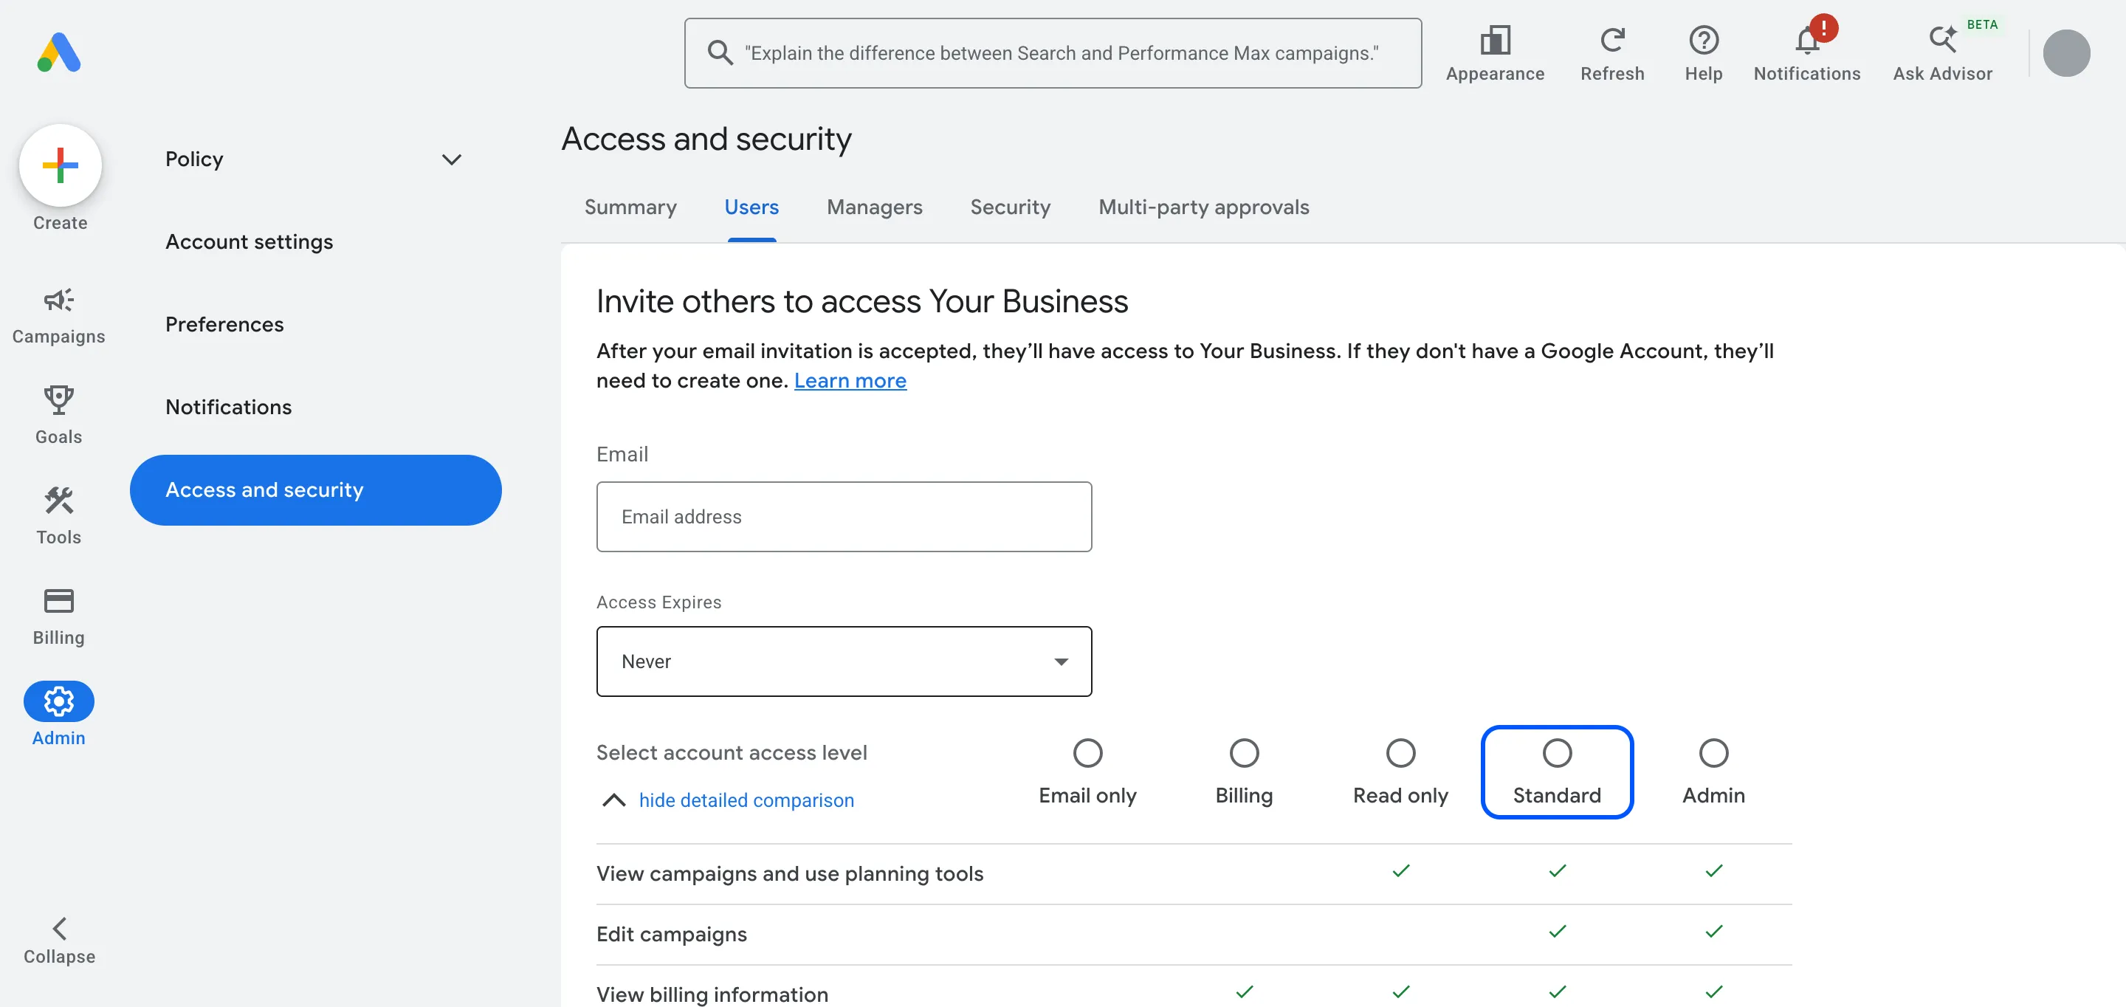Open the Access Expires Never dropdown
The width and height of the screenshot is (2126, 1007).
click(844, 661)
